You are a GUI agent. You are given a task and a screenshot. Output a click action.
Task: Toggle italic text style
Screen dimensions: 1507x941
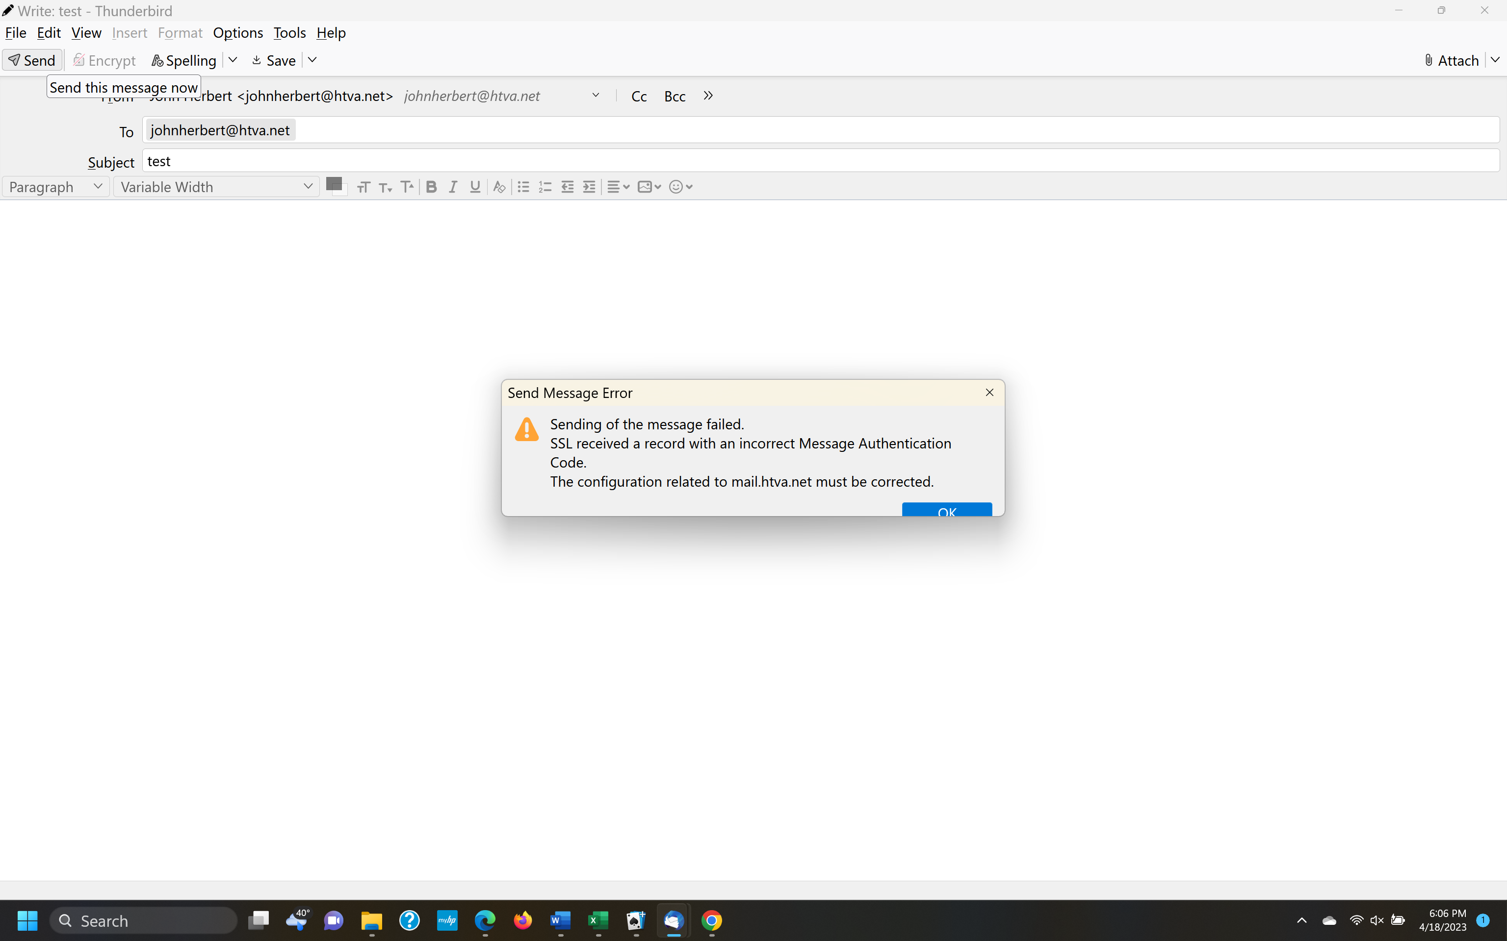[453, 187]
